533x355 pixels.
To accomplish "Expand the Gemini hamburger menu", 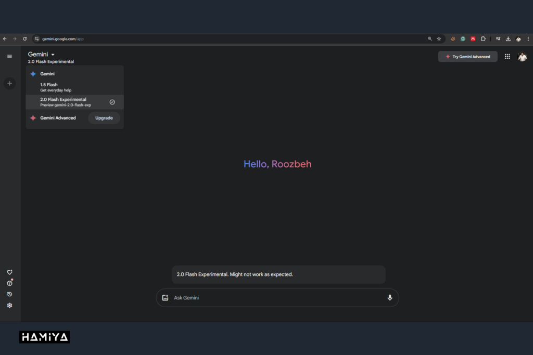I will point(9,56).
